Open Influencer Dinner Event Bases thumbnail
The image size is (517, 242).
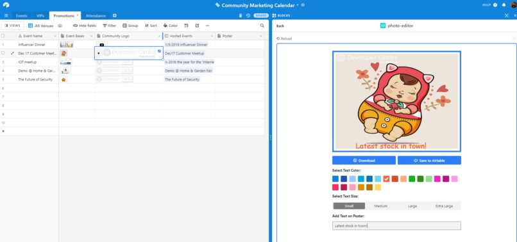tap(67, 44)
